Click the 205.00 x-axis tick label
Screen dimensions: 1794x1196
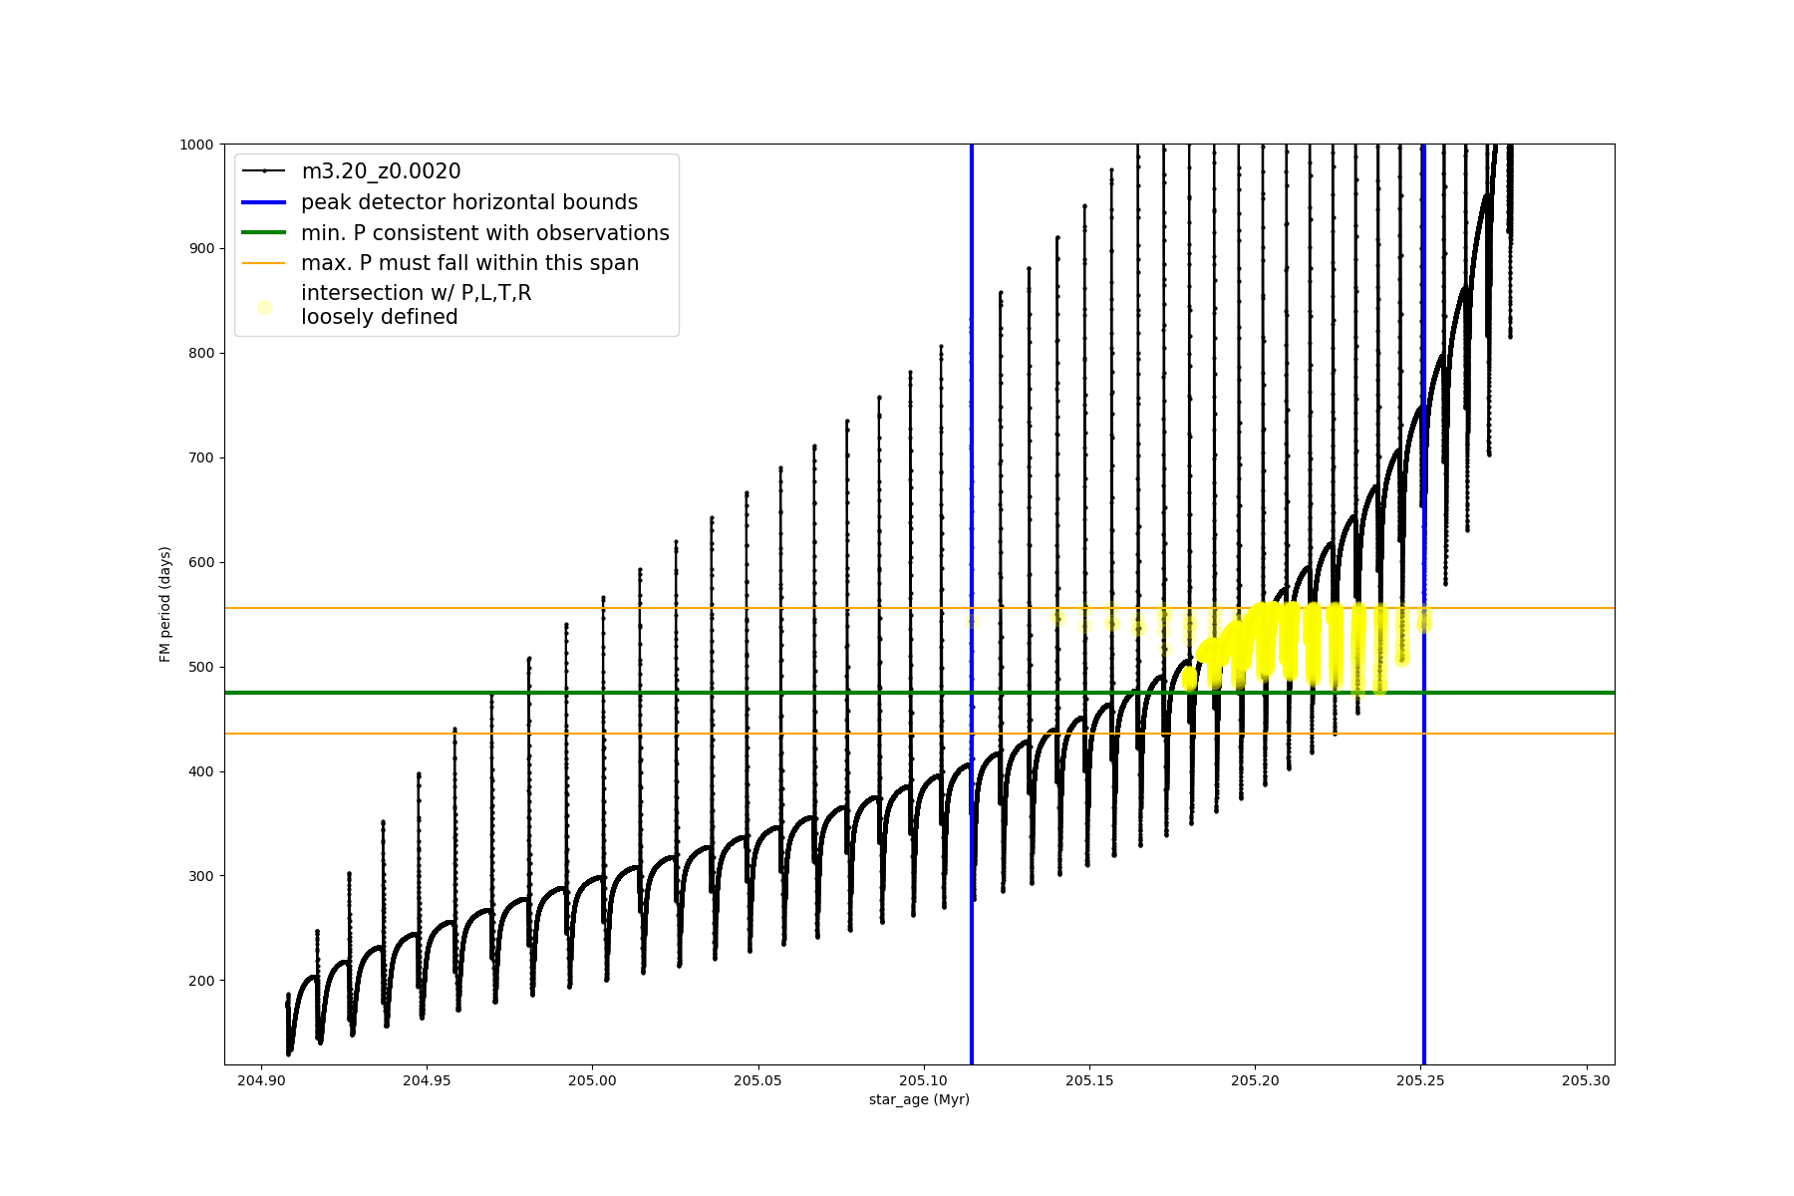point(592,1080)
